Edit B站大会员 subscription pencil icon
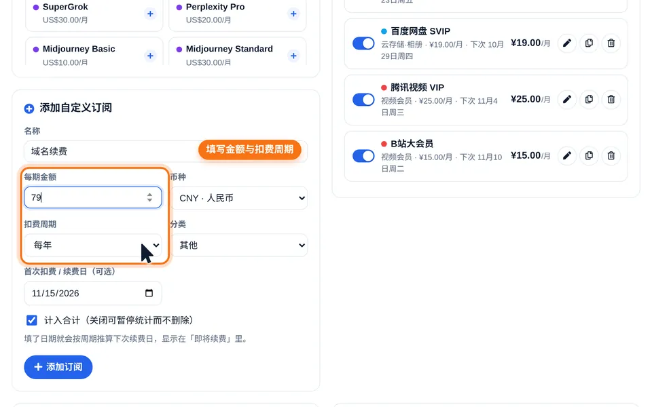The width and height of the screenshot is (652, 407). tap(566, 156)
